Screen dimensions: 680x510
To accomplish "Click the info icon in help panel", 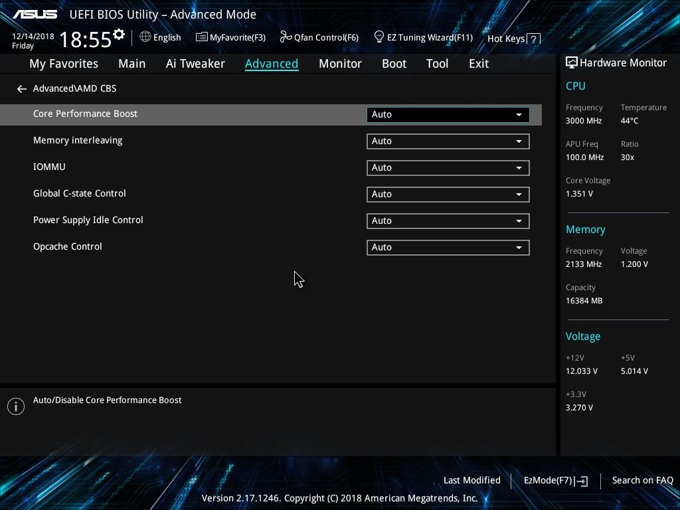I will click(16, 406).
